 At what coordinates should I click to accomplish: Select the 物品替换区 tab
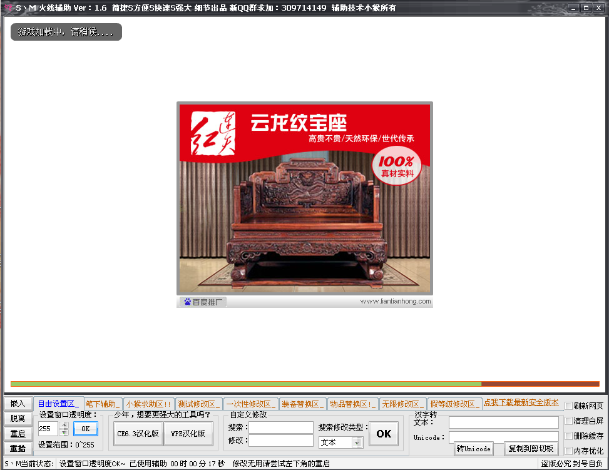(352, 404)
